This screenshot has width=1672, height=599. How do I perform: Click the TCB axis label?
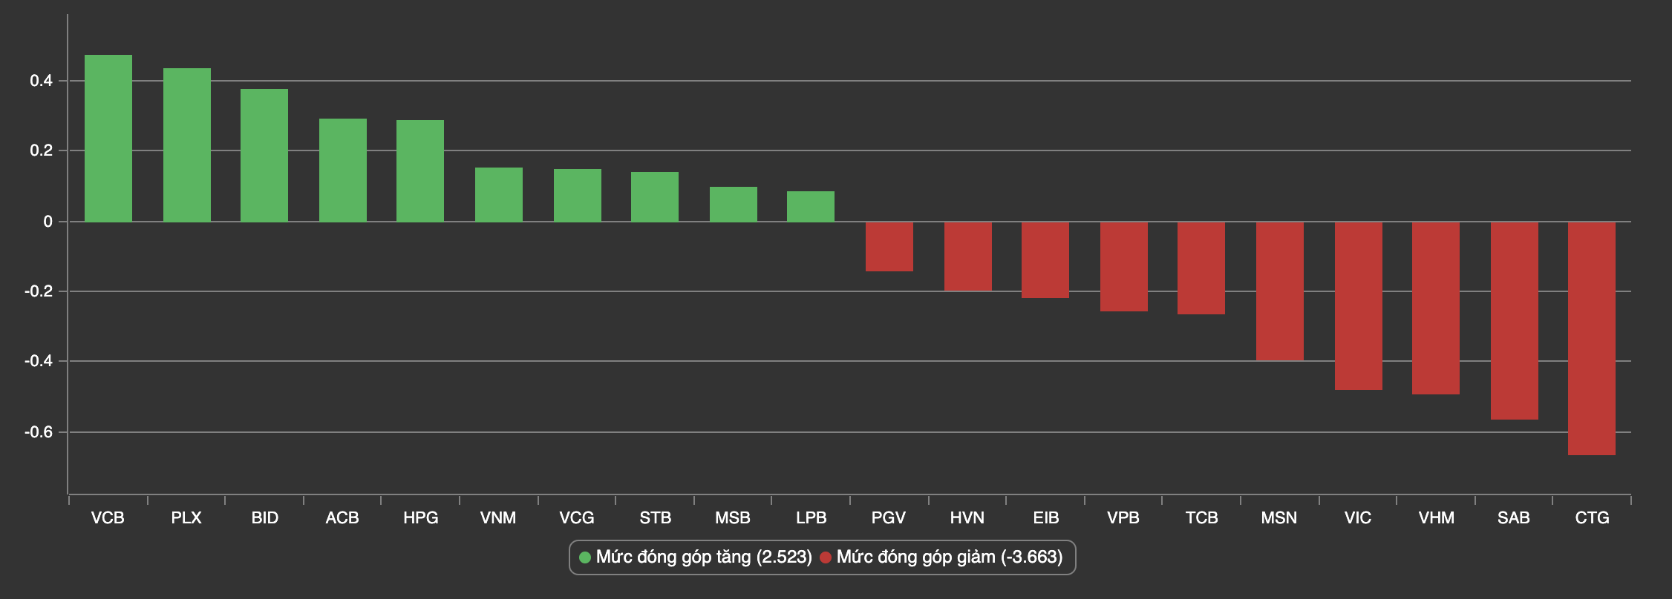click(x=1202, y=518)
